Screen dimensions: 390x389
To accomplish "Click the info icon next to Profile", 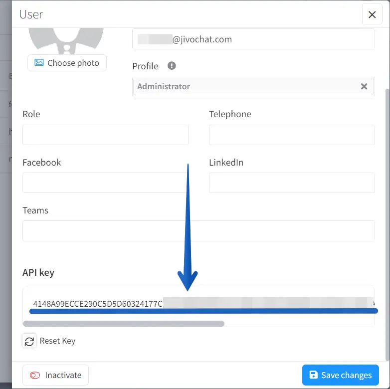I will [172, 66].
